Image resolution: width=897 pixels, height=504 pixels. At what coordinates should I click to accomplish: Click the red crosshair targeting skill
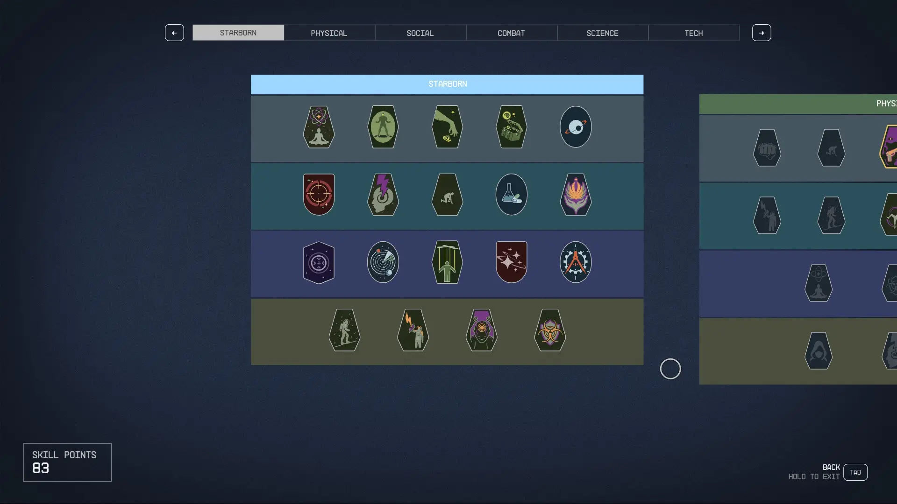(319, 195)
